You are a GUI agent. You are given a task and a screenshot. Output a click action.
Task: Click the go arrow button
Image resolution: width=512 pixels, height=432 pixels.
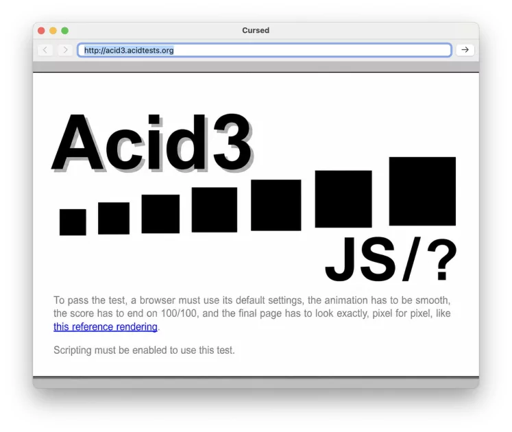click(465, 50)
